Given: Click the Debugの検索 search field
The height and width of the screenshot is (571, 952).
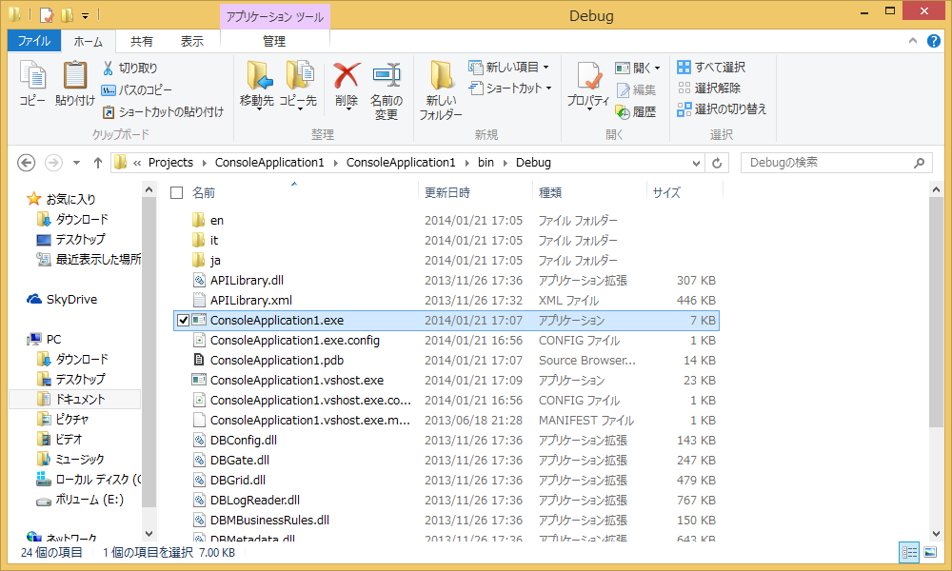Looking at the screenshot, I should (826, 163).
